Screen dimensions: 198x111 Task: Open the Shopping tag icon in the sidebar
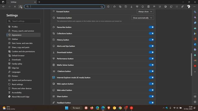coord(195,23)
